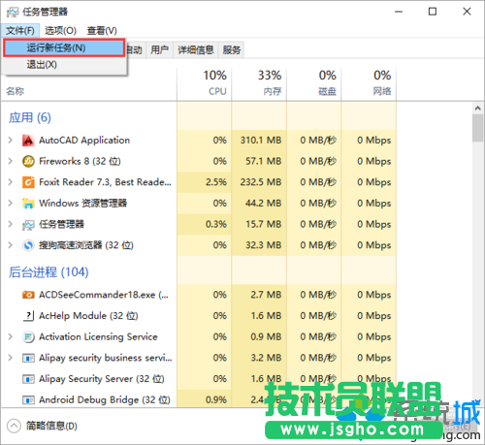Image resolution: width=485 pixels, height=445 pixels.
Task: Click Activation Licensing Service 0.9 MB value
Action: (x=266, y=336)
